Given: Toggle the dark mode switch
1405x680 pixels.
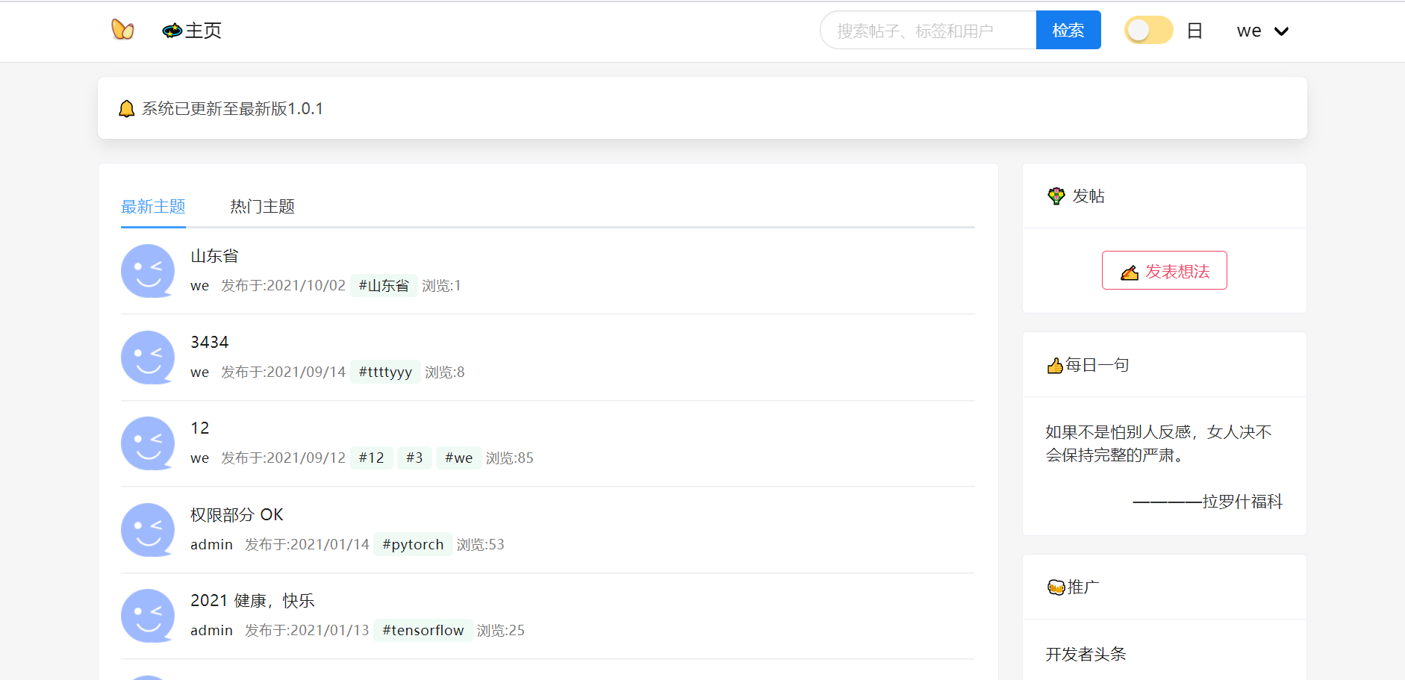Looking at the screenshot, I should click(1148, 31).
